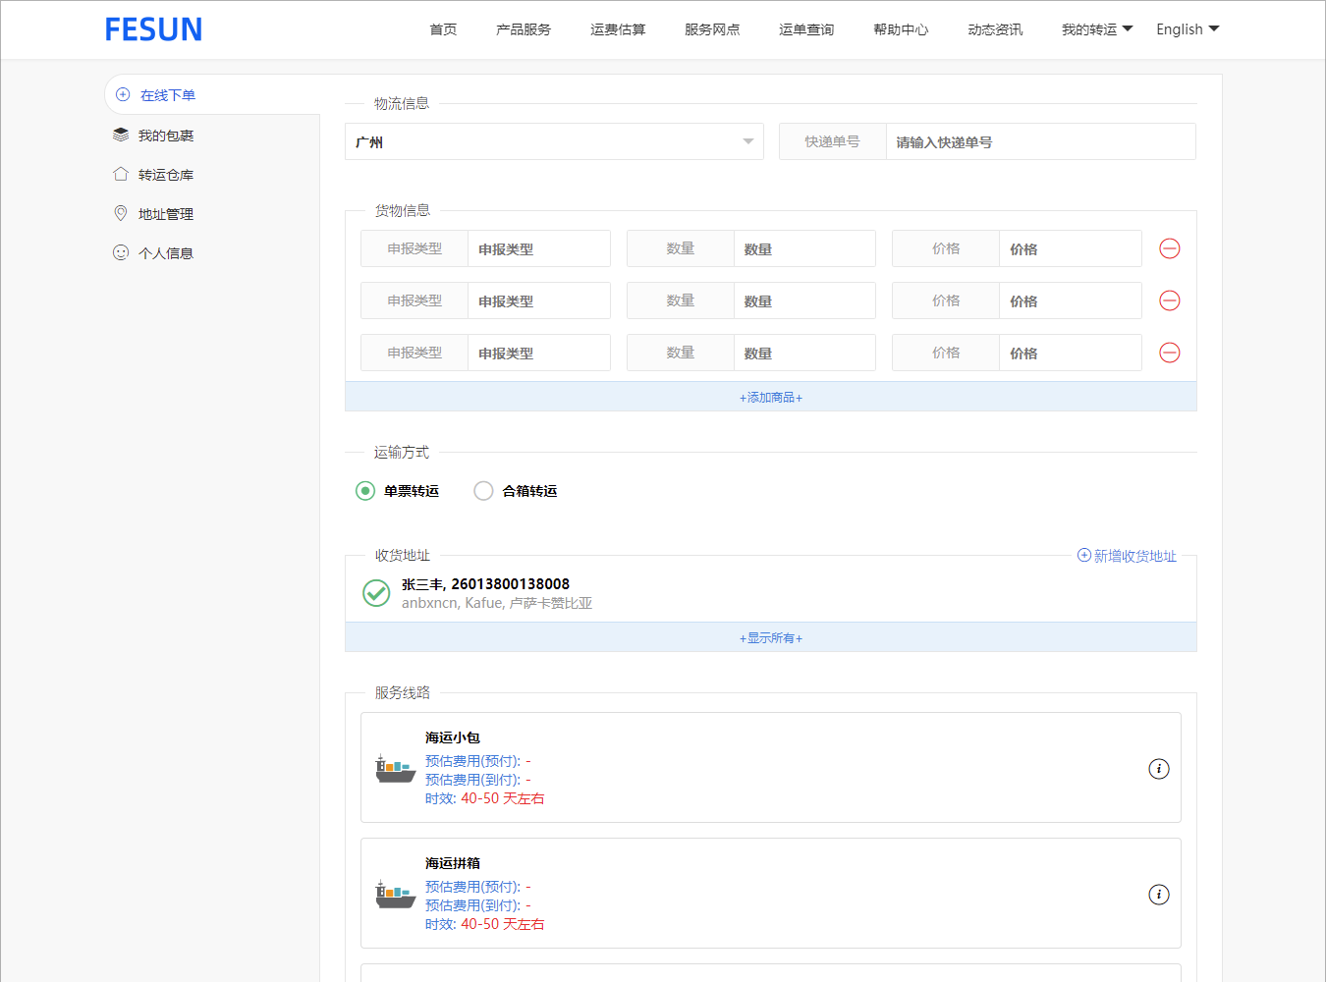The image size is (1326, 982).
Task: Open 帮助中心 navigation item
Action: pos(901,29)
